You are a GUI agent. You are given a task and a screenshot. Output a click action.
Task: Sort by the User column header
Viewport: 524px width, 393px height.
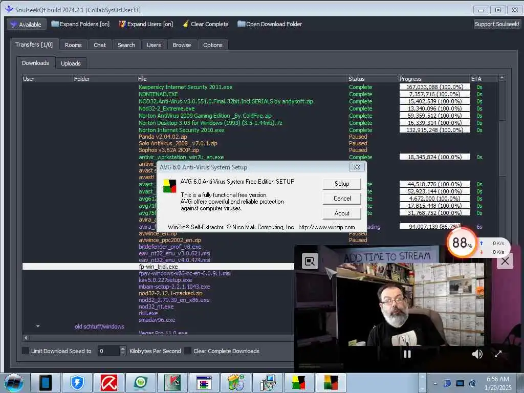click(x=48, y=79)
